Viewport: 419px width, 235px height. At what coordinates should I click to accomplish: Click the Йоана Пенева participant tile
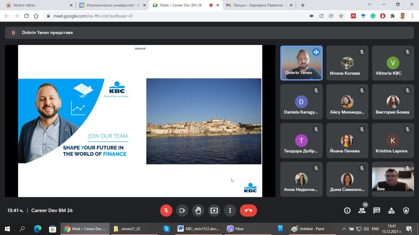pyautogui.click(x=347, y=141)
